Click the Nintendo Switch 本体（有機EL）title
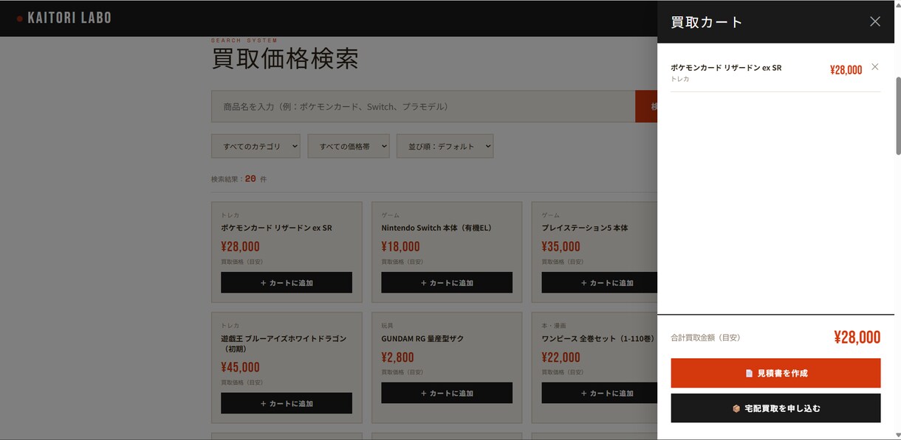Image resolution: width=901 pixels, height=440 pixels. pos(436,228)
